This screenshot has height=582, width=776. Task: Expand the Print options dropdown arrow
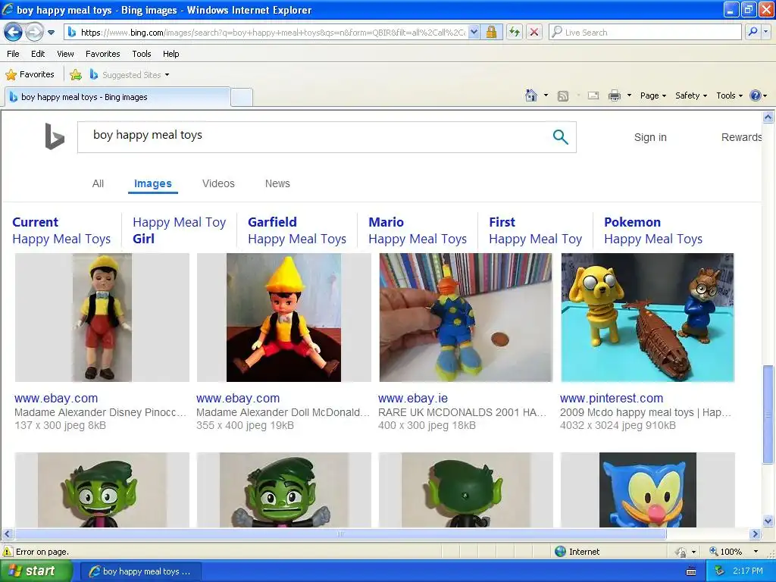(629, 95)
